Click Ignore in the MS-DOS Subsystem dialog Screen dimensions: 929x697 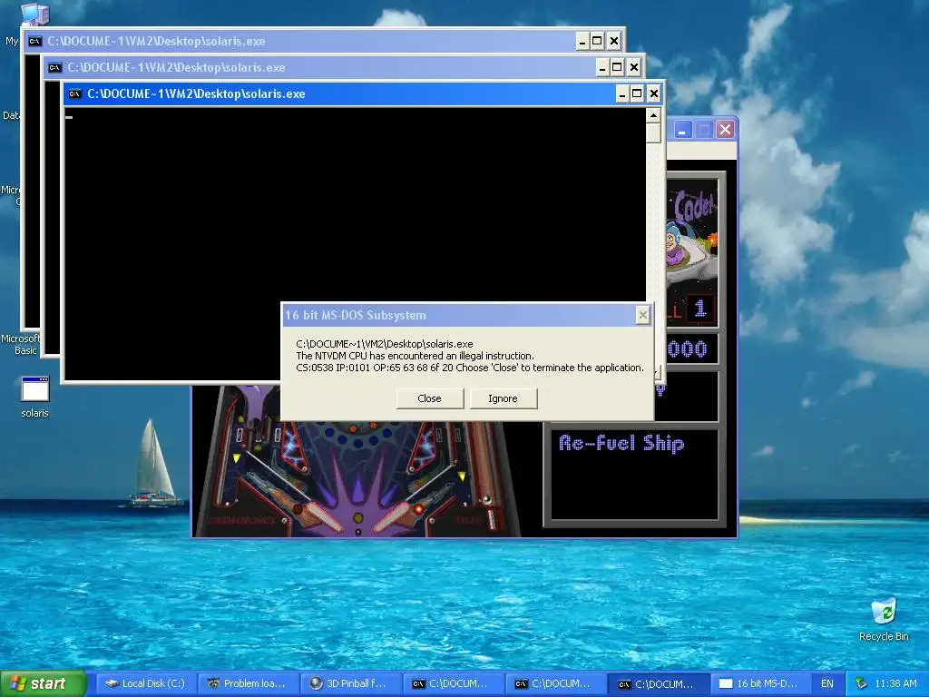[503, 398]
